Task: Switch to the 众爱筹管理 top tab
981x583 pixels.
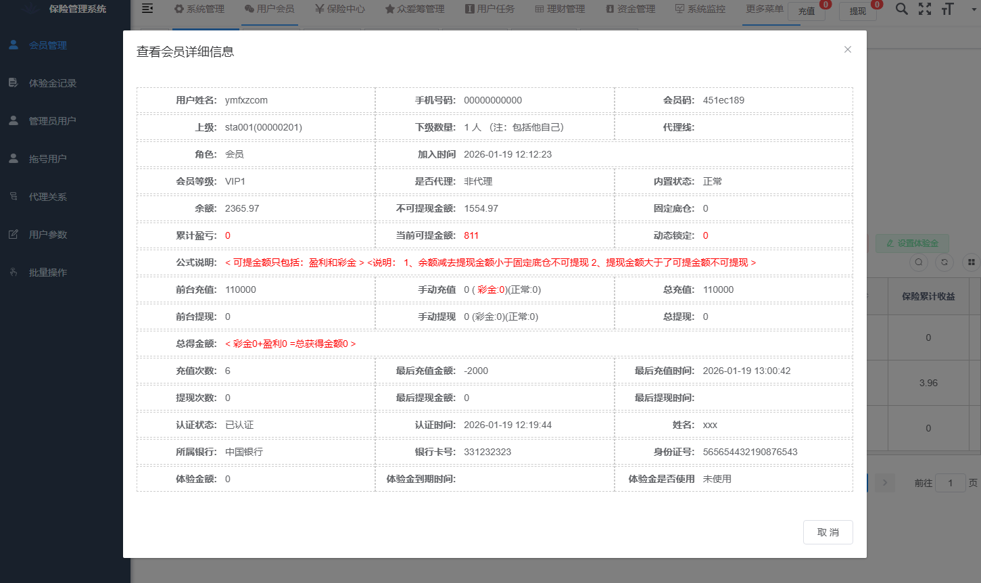Action: (x=415, y=9)
